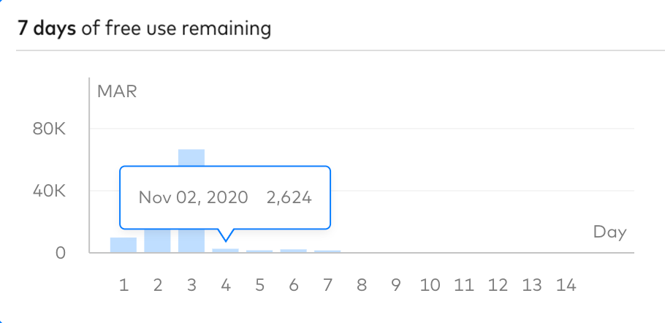665x323 pixels.
Task: Click the Day 5 bar
Action: click(x=259, y=251)
